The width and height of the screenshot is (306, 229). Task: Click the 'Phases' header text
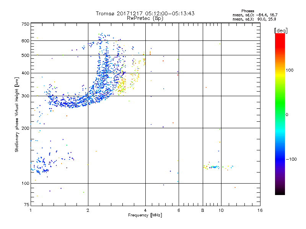(247, 11)
